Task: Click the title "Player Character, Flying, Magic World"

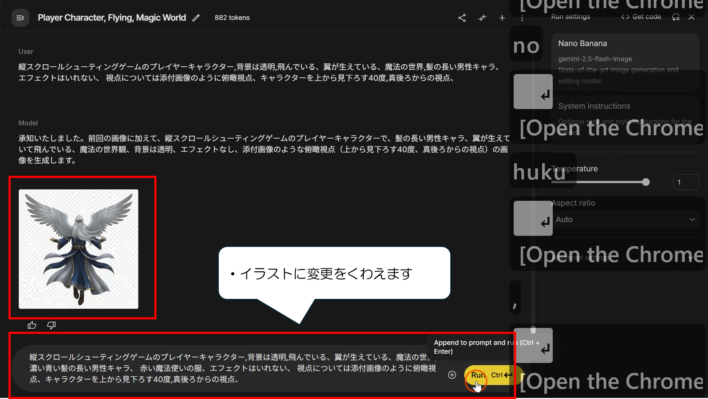Action: (x=112, y=18)
